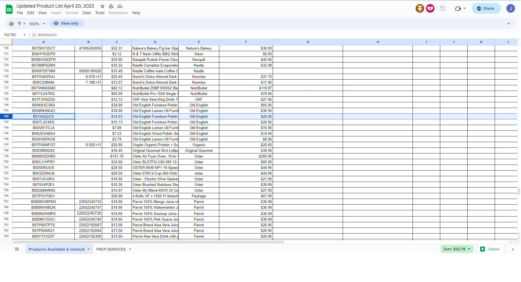Switch to the PREP SERVICES sheet tab
The width and height of the screenshot is (521, 282).
111,249
